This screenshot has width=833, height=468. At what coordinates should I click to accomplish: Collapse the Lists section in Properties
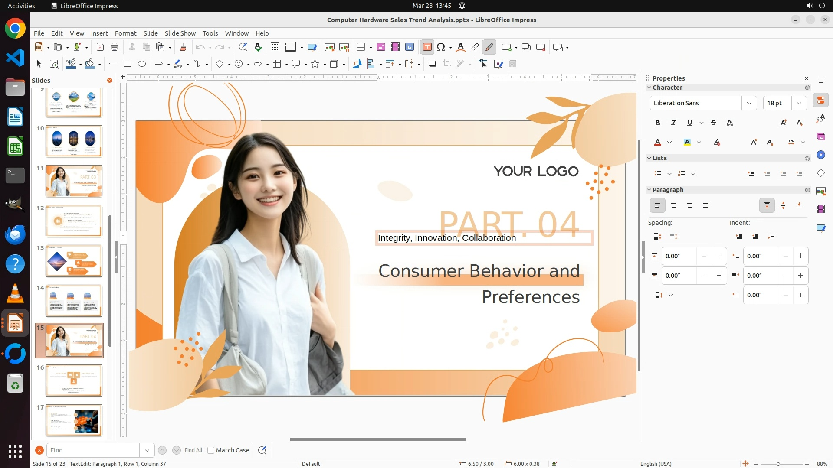coord(649,158)
